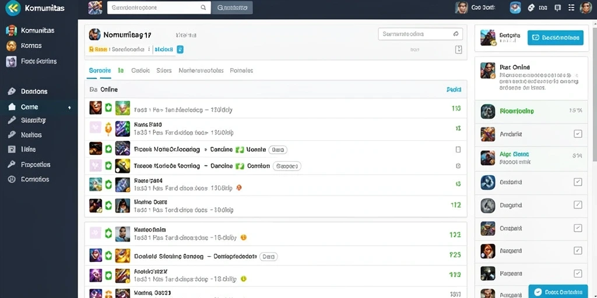
Task: Toggle the Ondortd checkbox
Action: coord(578,182)
